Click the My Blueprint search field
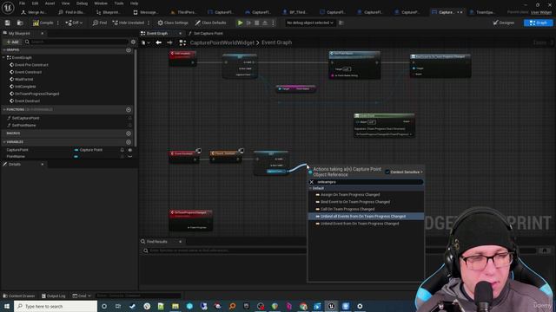Image resolution: width=556 pixels, height=312 pixels. coord(76,42)
